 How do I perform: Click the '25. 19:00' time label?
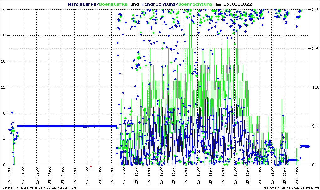pyautogui.click(x=248, y=175)
